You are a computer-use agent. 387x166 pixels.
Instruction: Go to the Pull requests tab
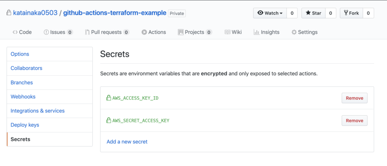tap(107, 32)
